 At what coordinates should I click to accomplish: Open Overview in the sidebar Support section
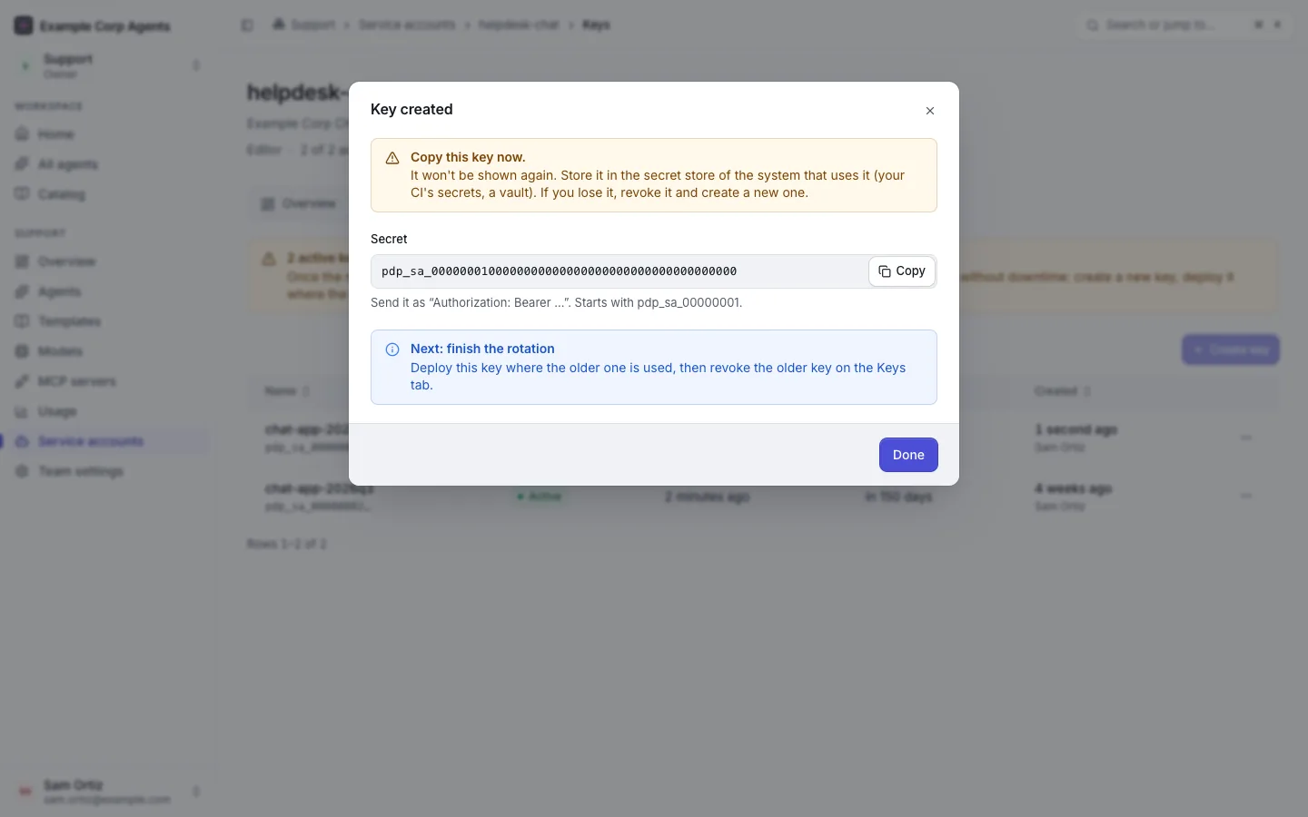(x=109, y=261)
